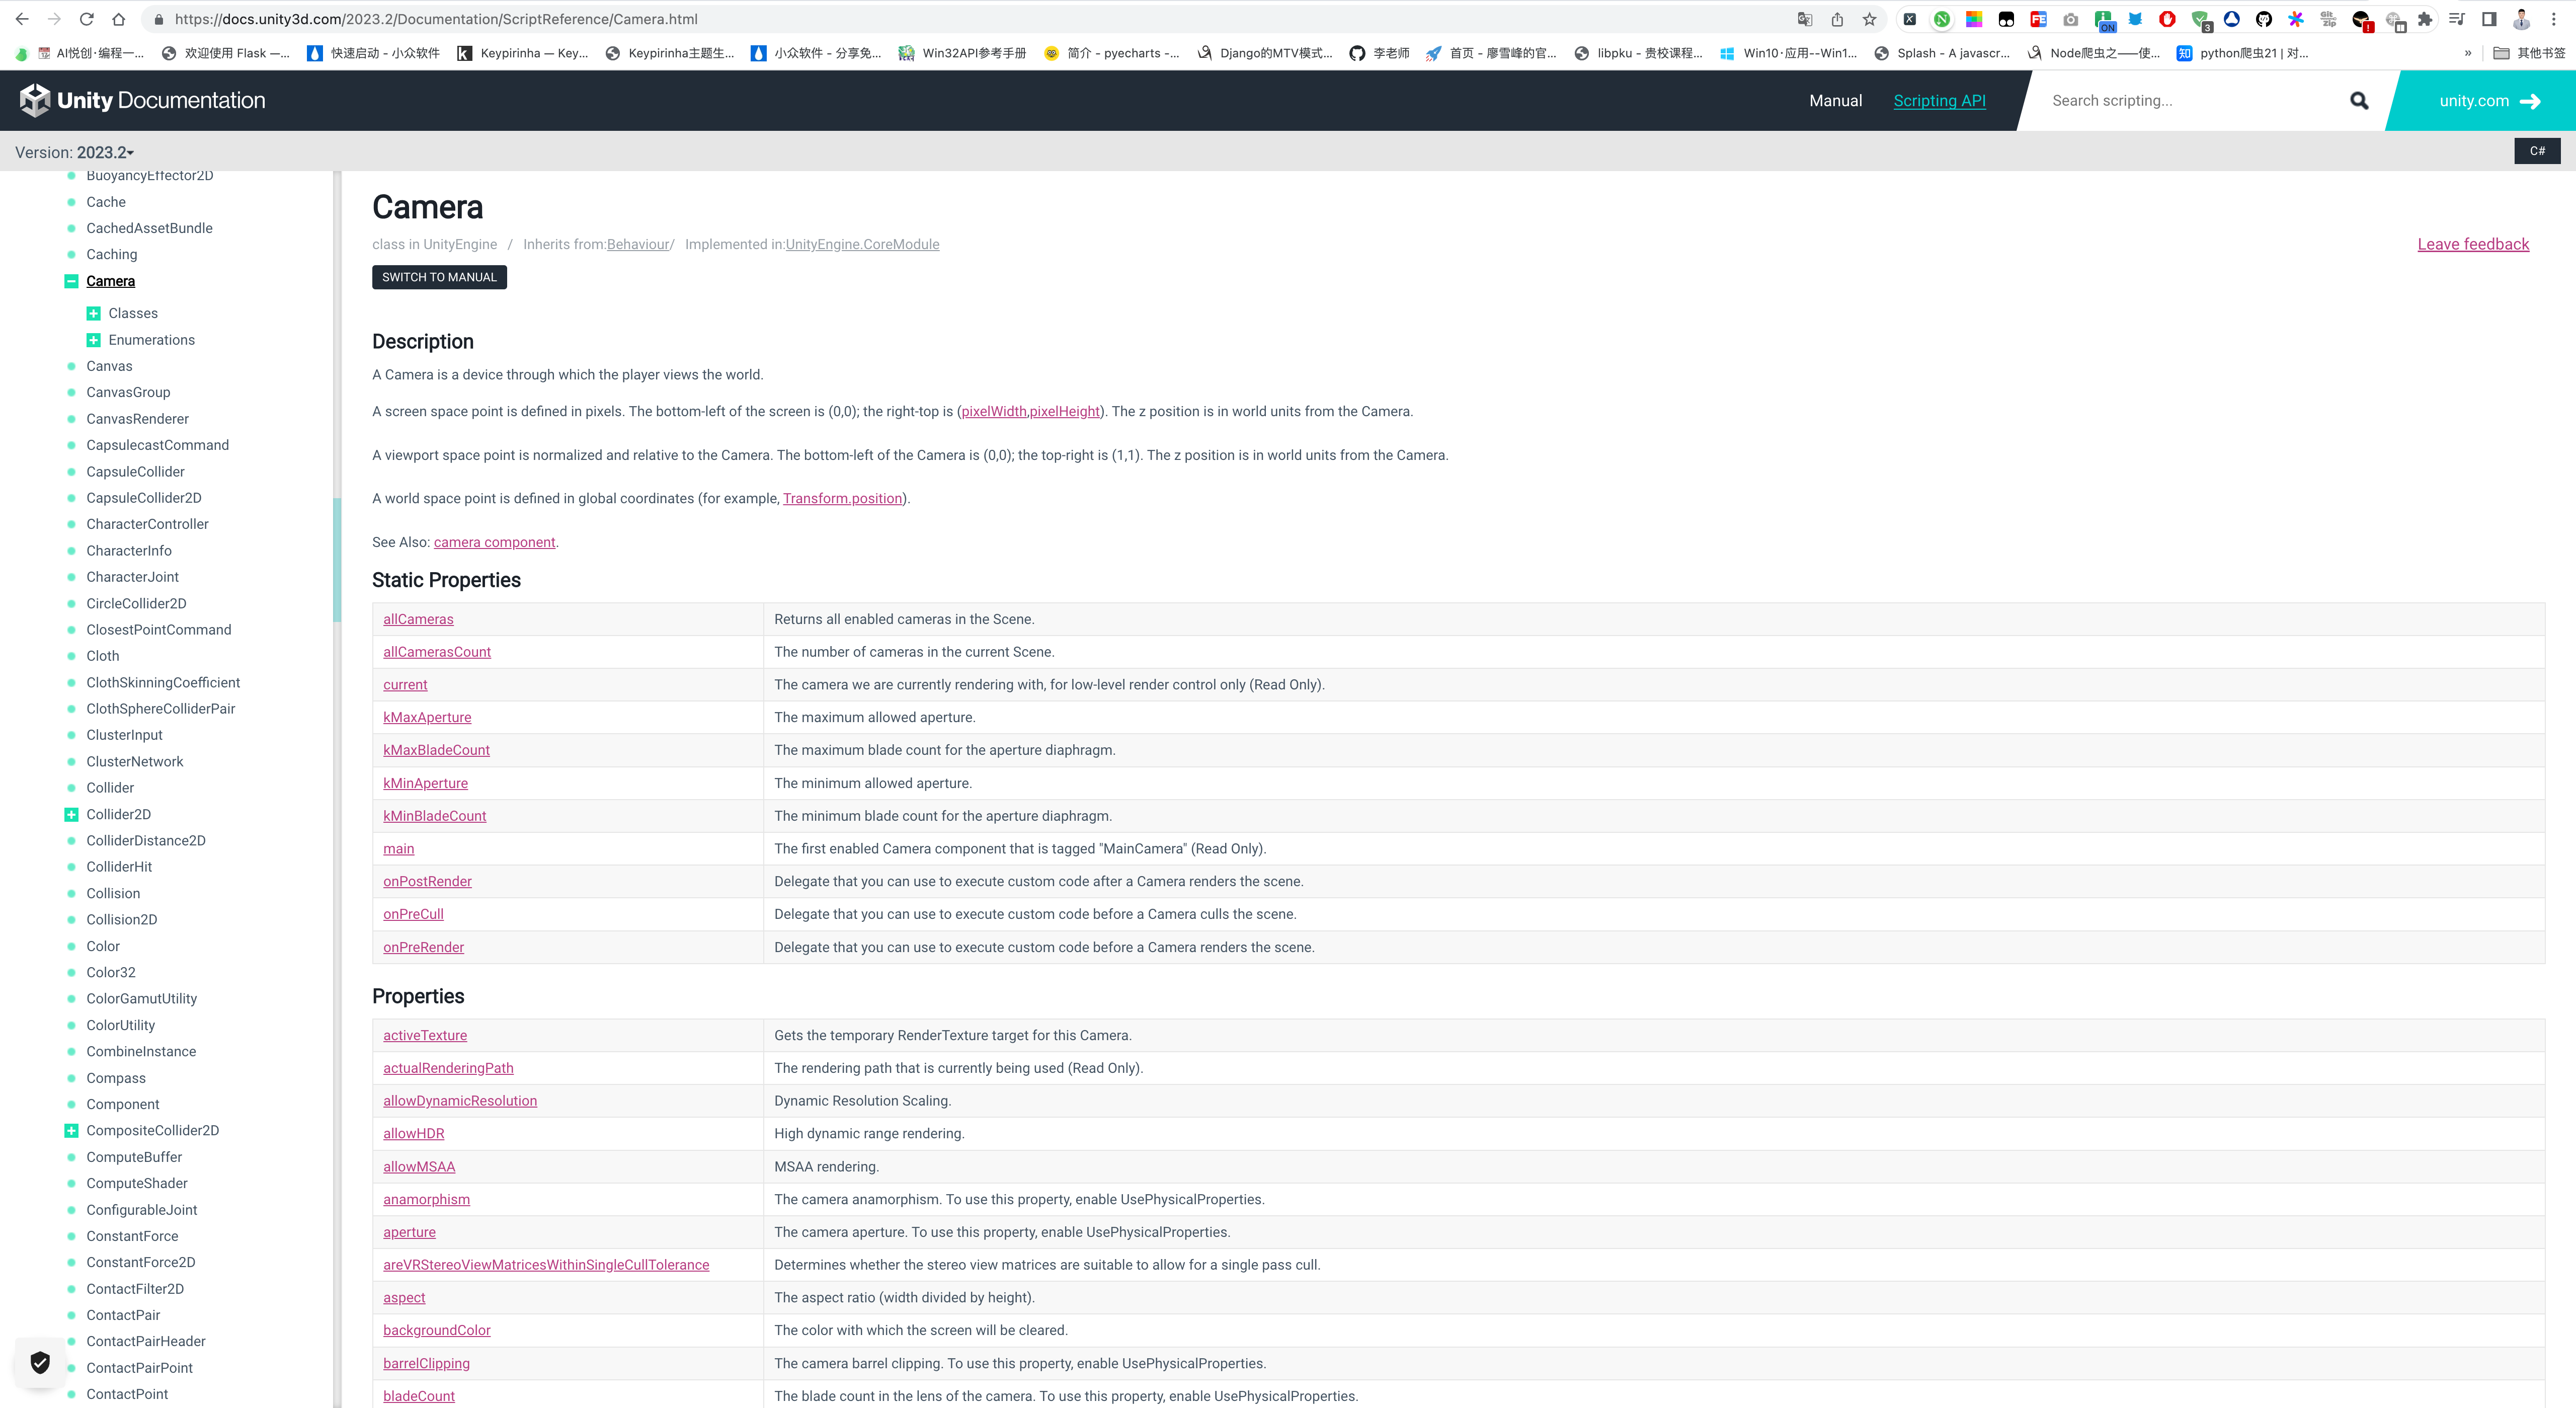Click the search magnifier icon

pos(2359,101)
